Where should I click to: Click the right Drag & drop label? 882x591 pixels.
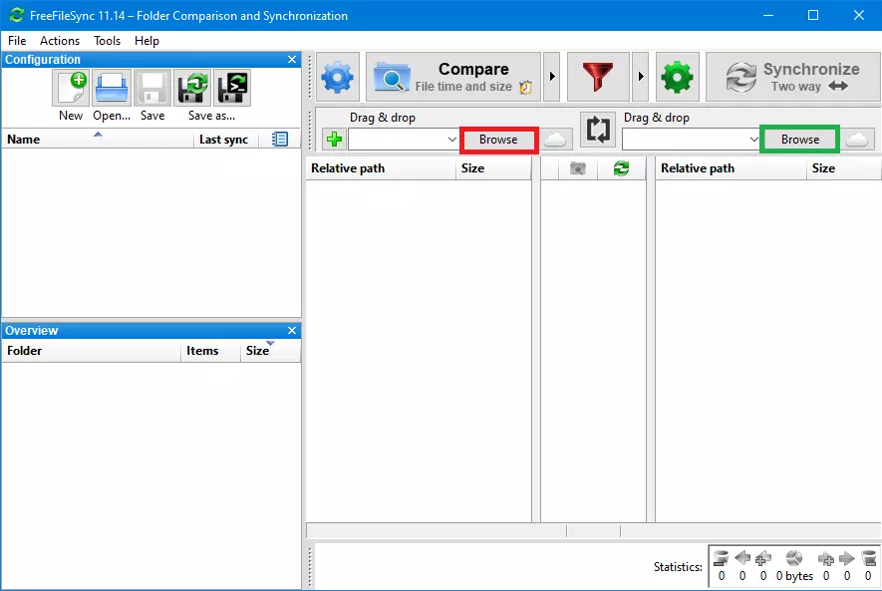coord(657,118)
